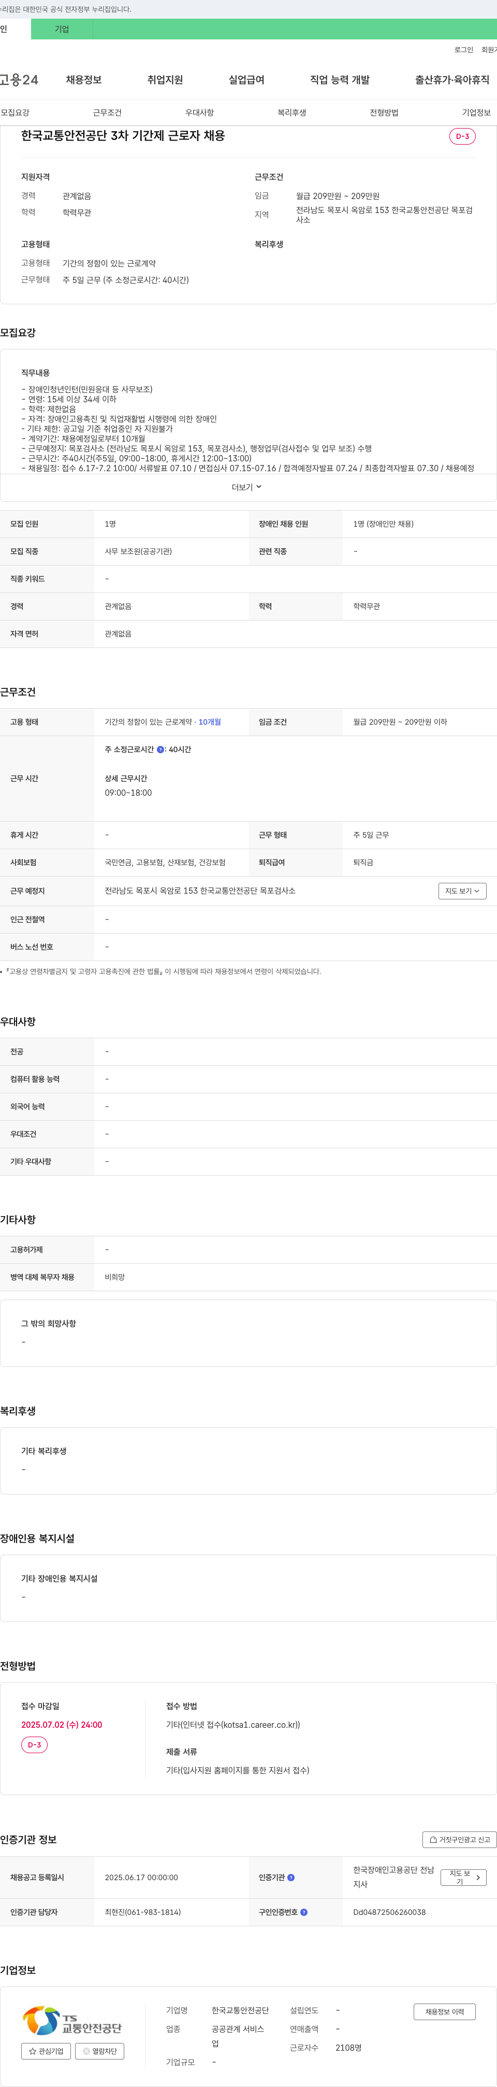Click help icon next to 인증기관
This screenshot has width=497, height=2087.
point(291,1877)
